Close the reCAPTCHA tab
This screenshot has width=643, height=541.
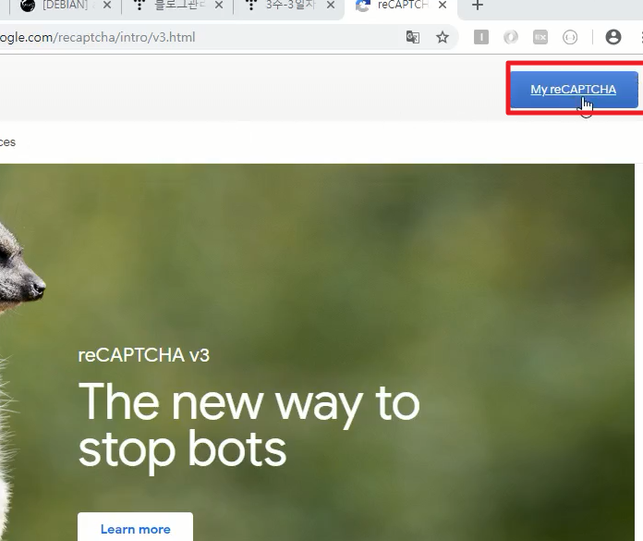443,6
